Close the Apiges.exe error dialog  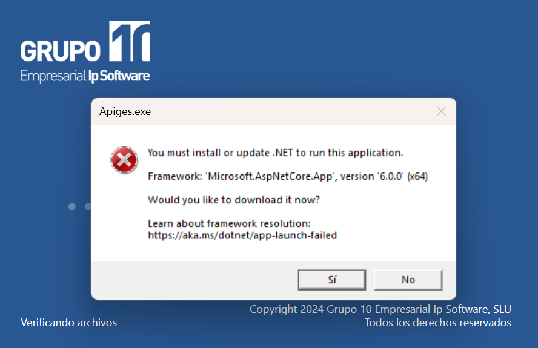(441, 111)
